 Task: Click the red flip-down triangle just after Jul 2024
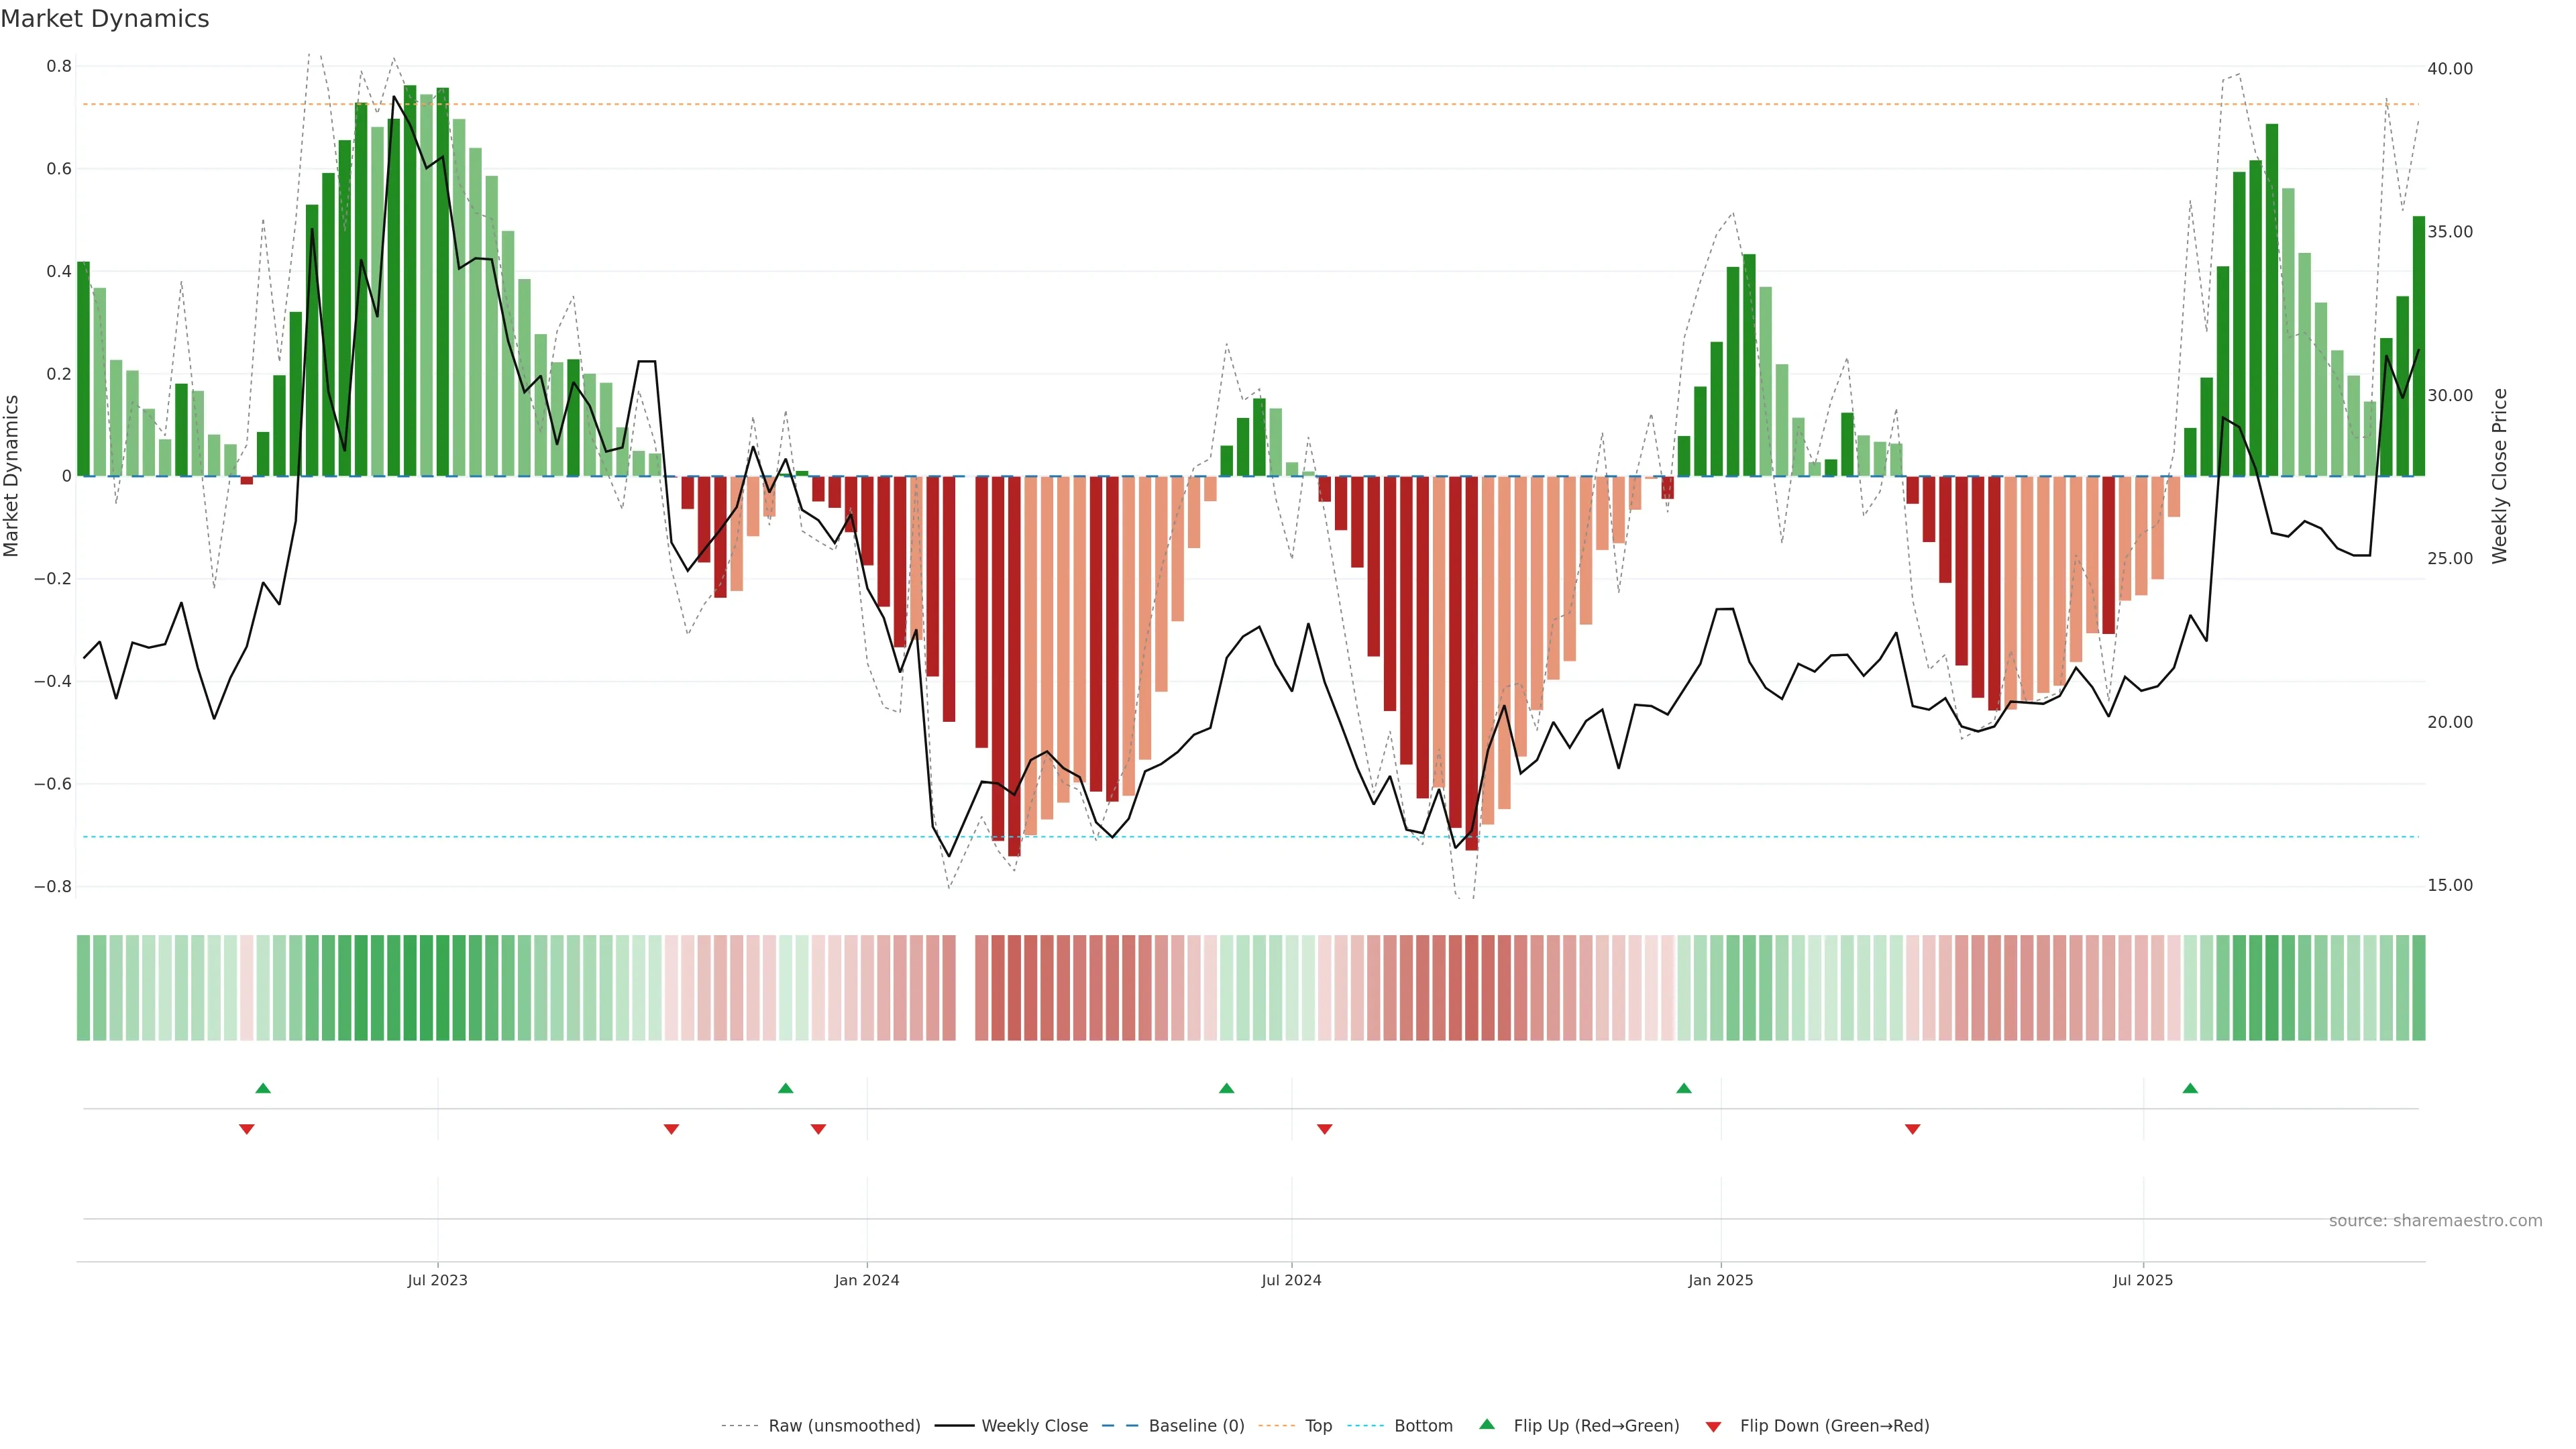click(x=1325, y=1129)
